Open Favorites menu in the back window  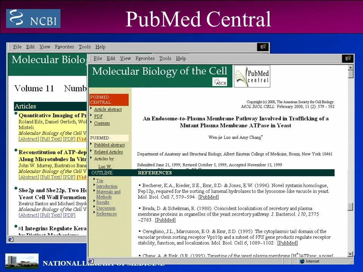64,47
